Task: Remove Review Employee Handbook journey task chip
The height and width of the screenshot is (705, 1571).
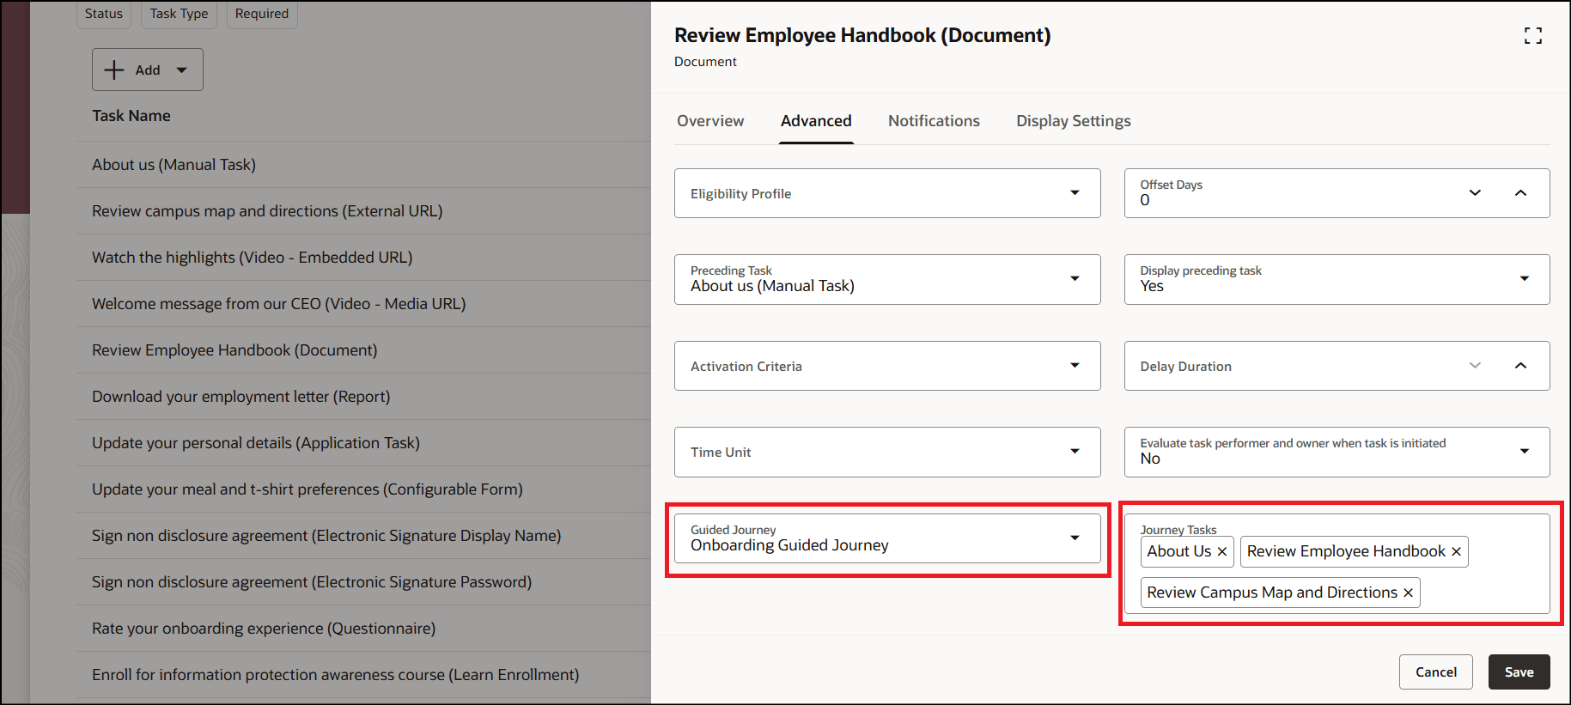Action: (1456, 551)
